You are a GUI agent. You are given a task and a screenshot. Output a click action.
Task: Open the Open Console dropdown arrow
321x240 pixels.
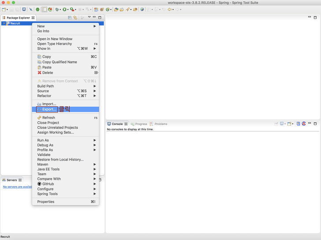tap(292, 124)
